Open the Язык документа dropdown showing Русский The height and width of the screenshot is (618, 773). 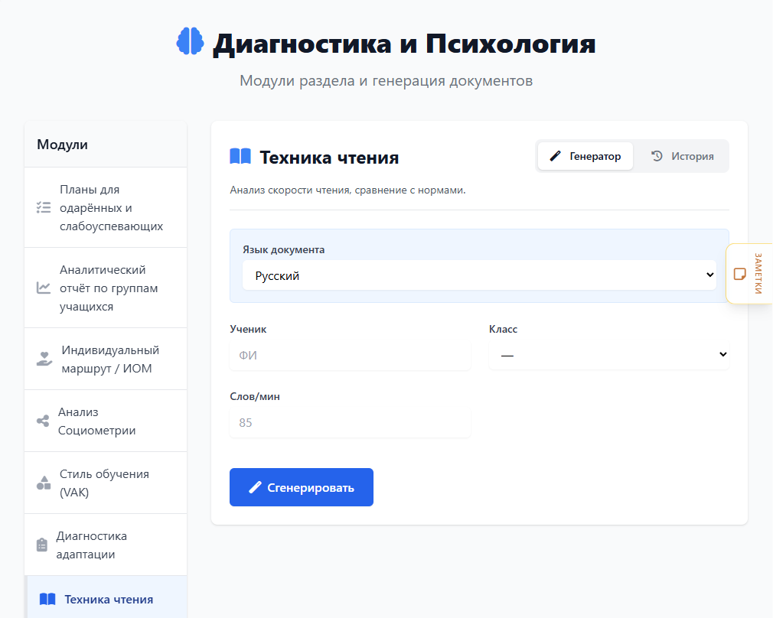(479, 275)
